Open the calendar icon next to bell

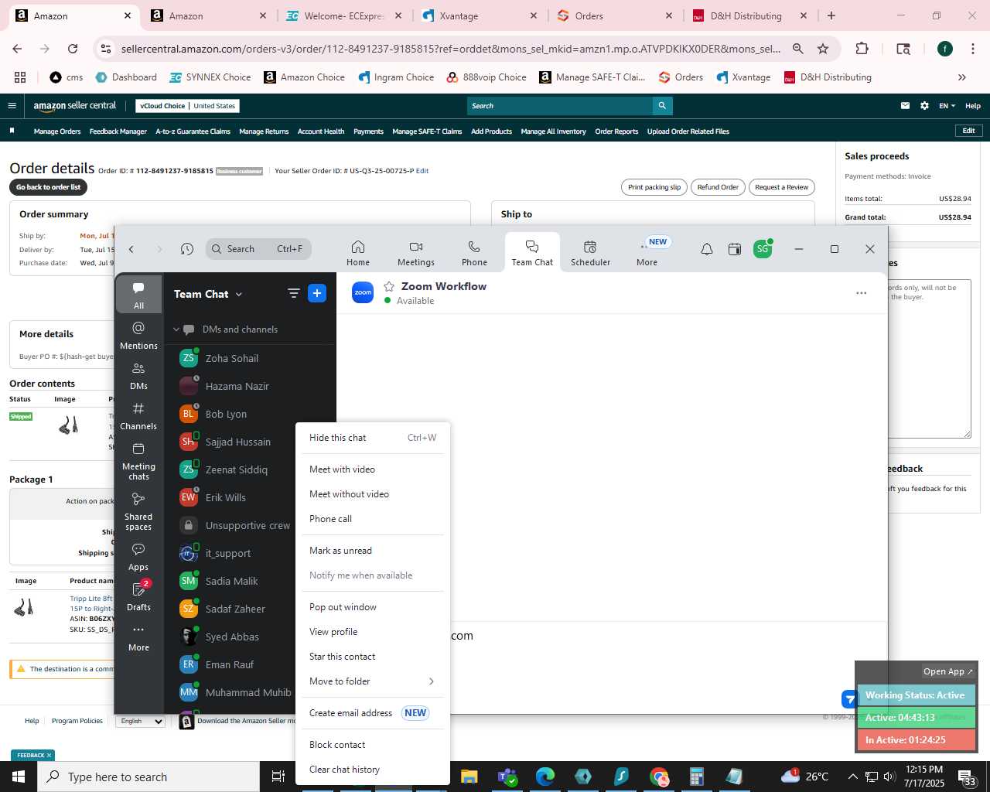(735, 249)
